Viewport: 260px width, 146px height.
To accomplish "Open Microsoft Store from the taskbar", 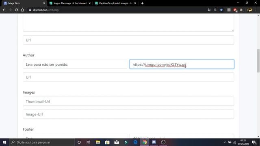I will pos(107,142).
